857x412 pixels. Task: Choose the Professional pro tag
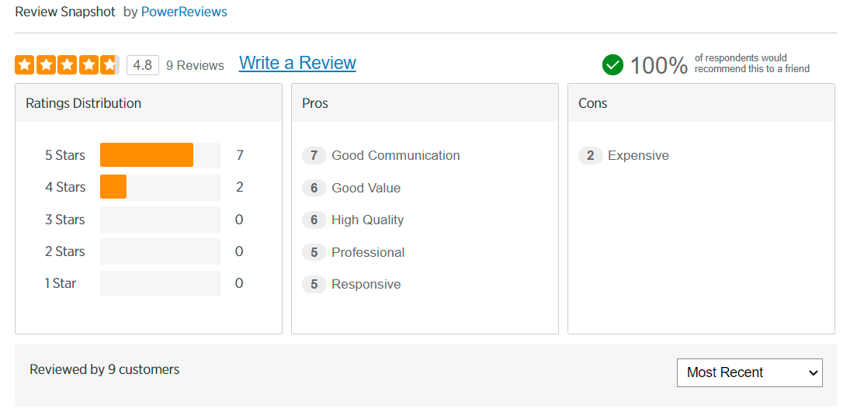pyautogui.click(x=368, y=252)
